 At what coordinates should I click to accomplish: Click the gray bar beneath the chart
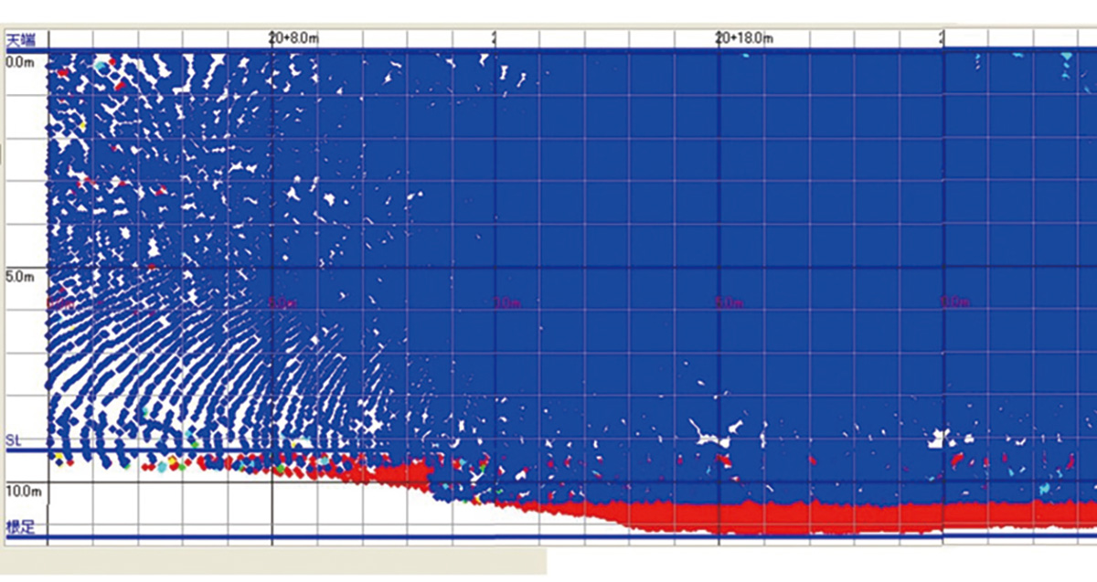click(274, 561)
